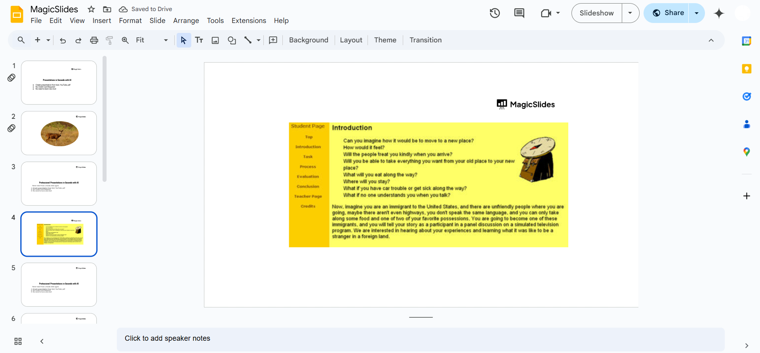Screen dimensions: 760x353
Task: Star the MagicSlides presentation
Action: coord(91,9)
